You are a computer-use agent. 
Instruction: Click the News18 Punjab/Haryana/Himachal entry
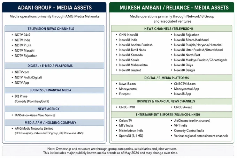tap(198, 45)
